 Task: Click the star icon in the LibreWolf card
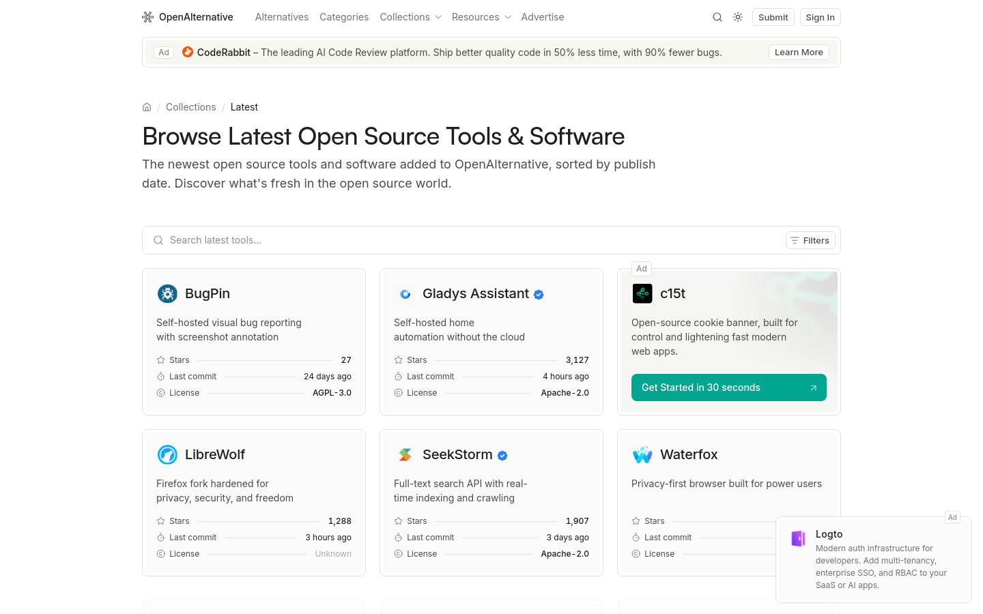[161, 521]
